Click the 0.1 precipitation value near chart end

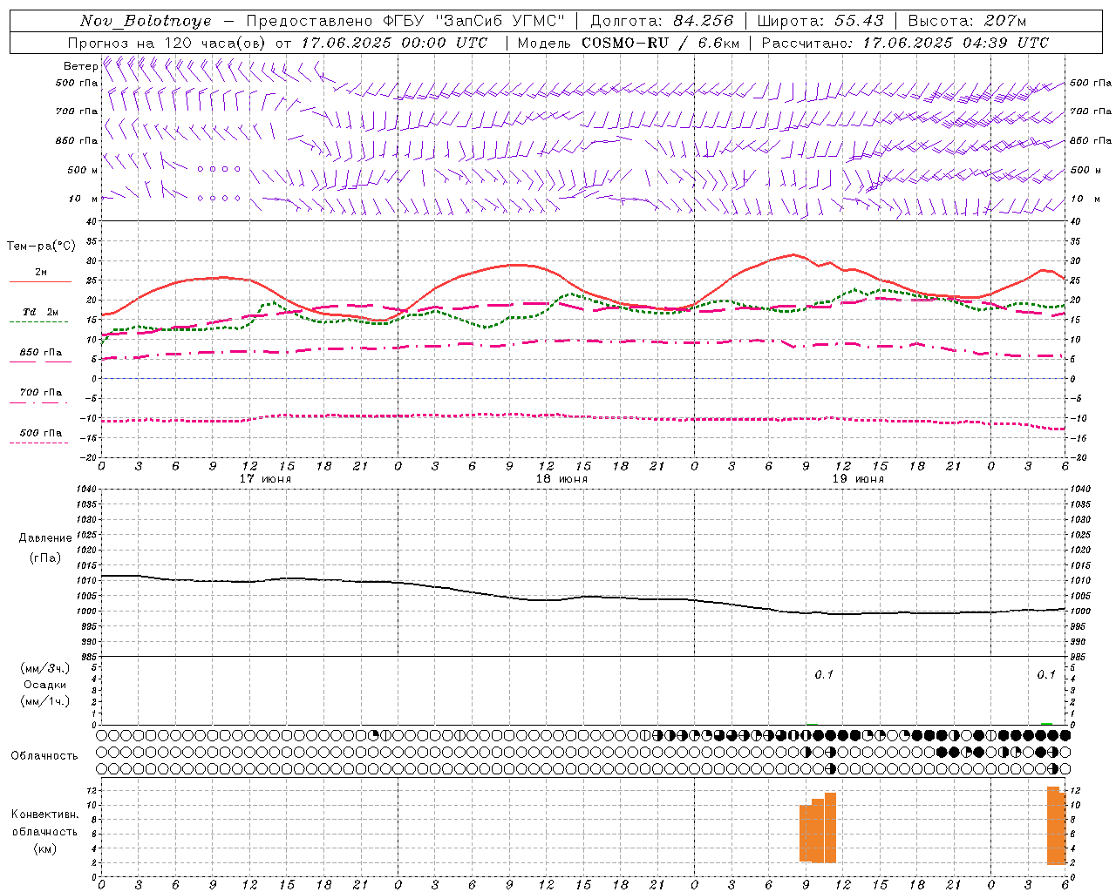[x=1046, y=674]
